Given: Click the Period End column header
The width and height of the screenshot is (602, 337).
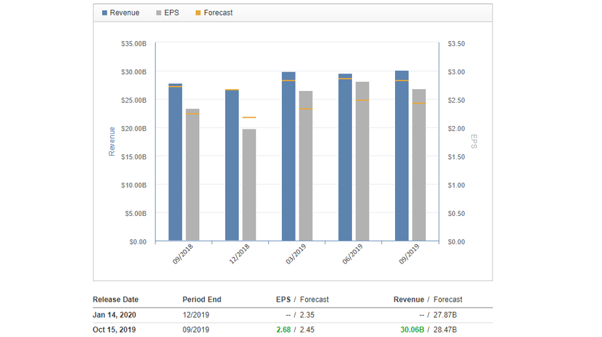Looking at the screenshot, I should (x=202, y=300).
